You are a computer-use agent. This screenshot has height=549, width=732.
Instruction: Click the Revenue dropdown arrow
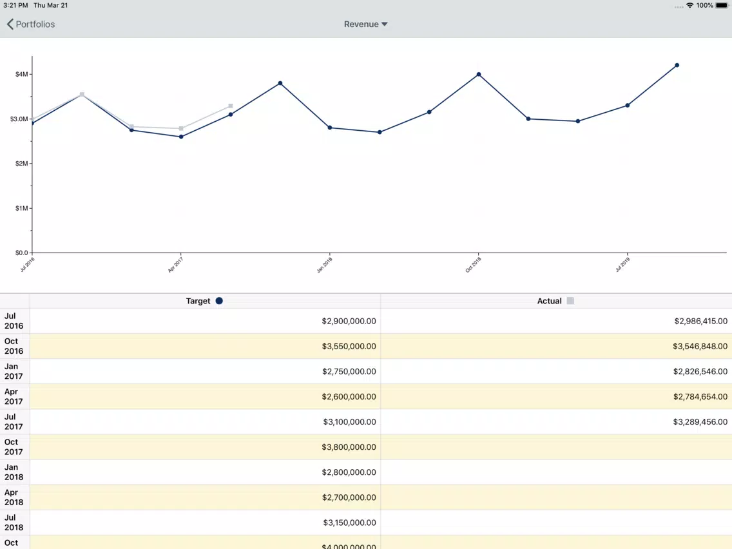coord(384,24)
